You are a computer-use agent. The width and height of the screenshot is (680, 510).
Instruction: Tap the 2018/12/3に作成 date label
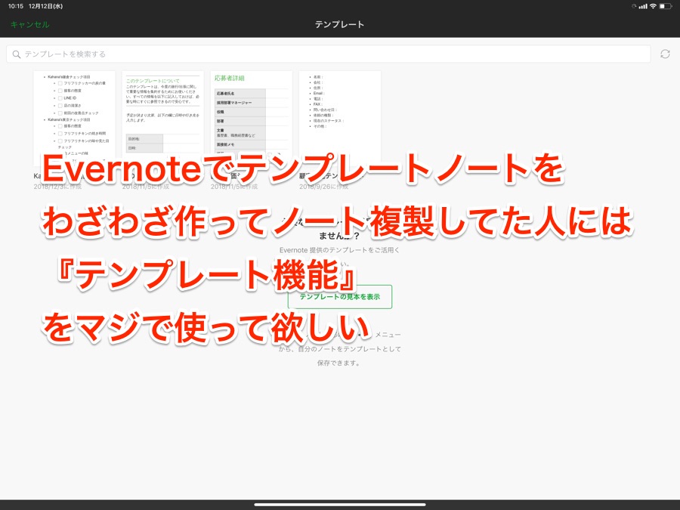(x=57, y=187)
